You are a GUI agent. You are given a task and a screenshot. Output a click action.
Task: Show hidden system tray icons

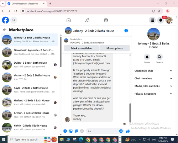140,139
